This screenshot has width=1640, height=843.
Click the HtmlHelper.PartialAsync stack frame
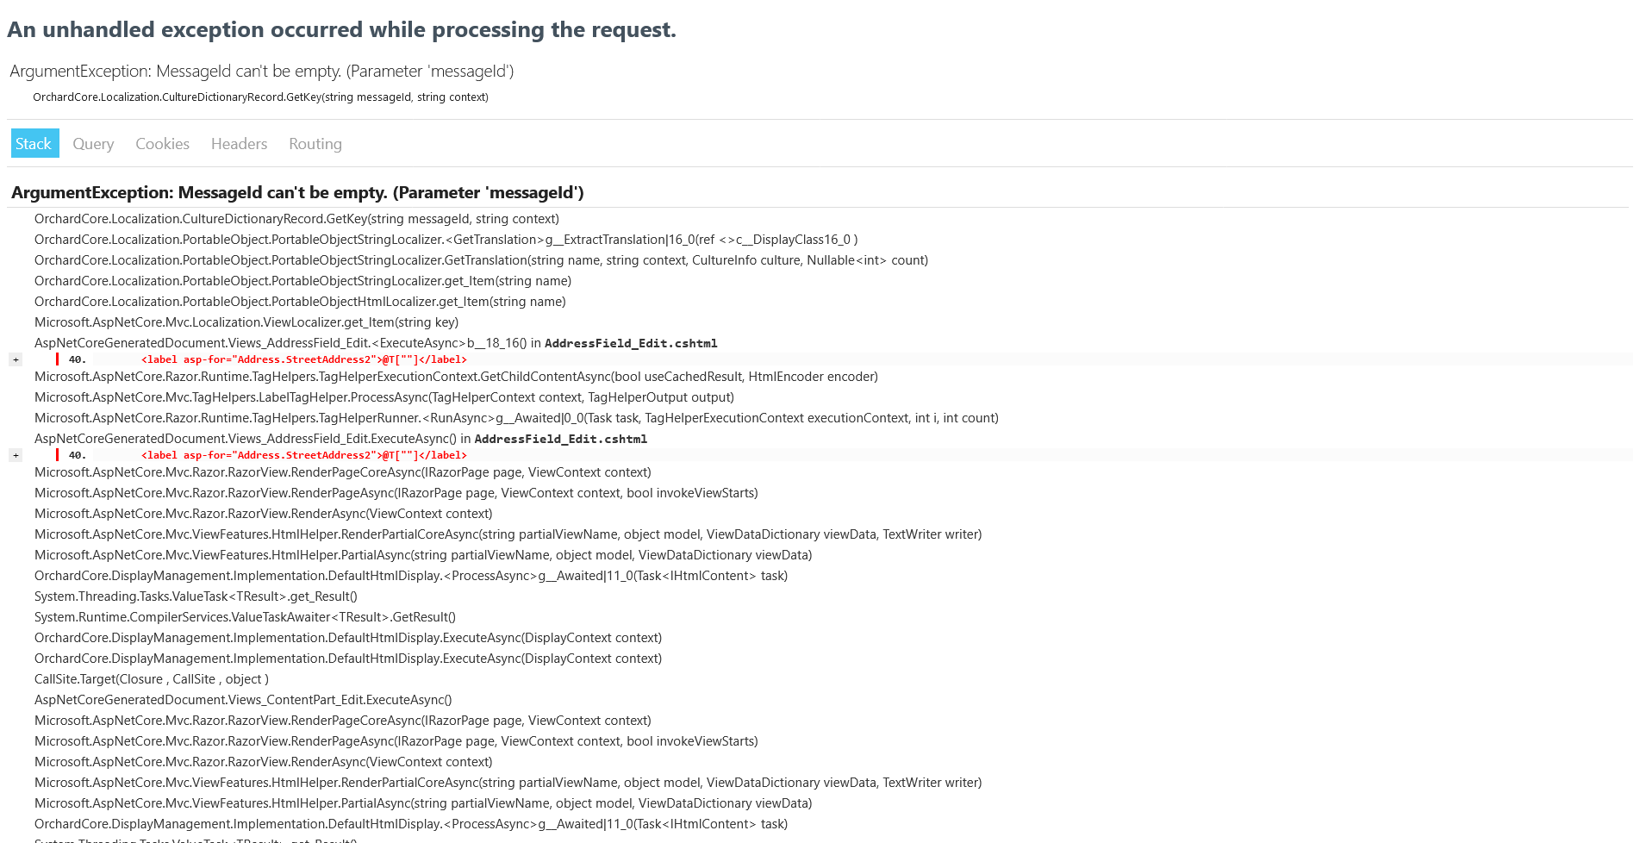(x=423, y=554)
